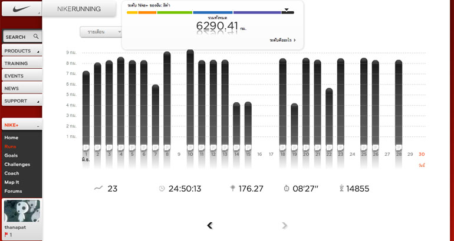Open the note icon on day 10 bar

(x=190, y=147)
